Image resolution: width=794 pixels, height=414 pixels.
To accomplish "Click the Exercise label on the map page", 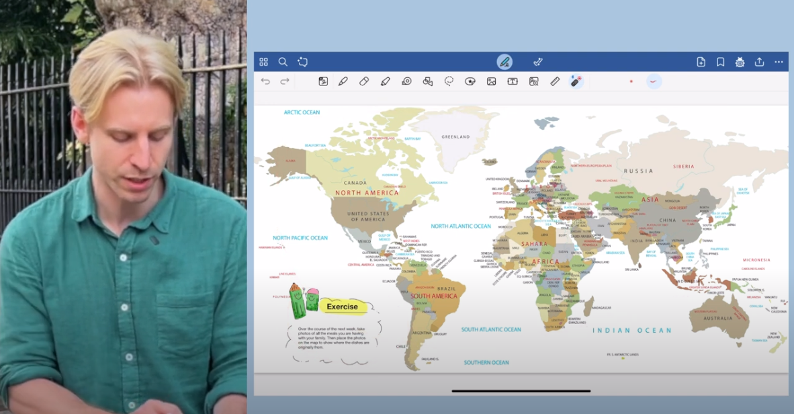I will coord(343,306).
